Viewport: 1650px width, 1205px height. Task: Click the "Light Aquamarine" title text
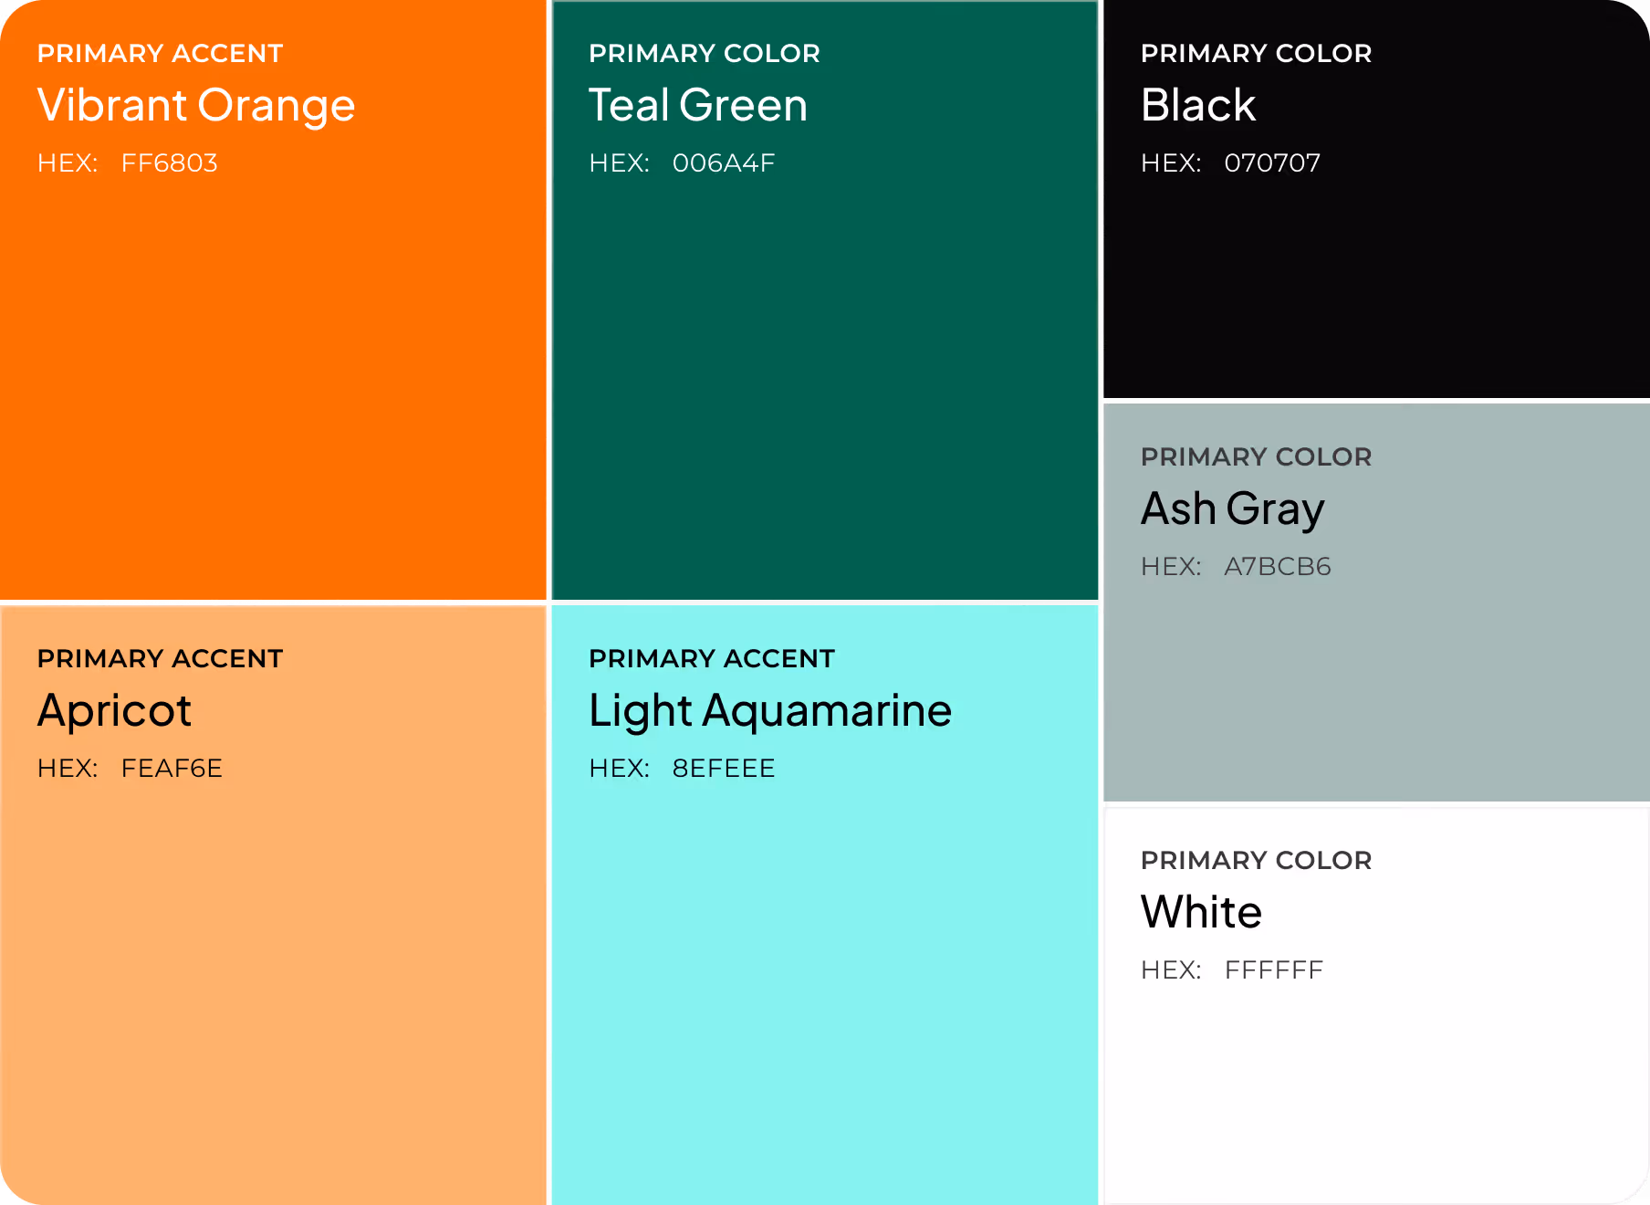(x=770, y=712)
